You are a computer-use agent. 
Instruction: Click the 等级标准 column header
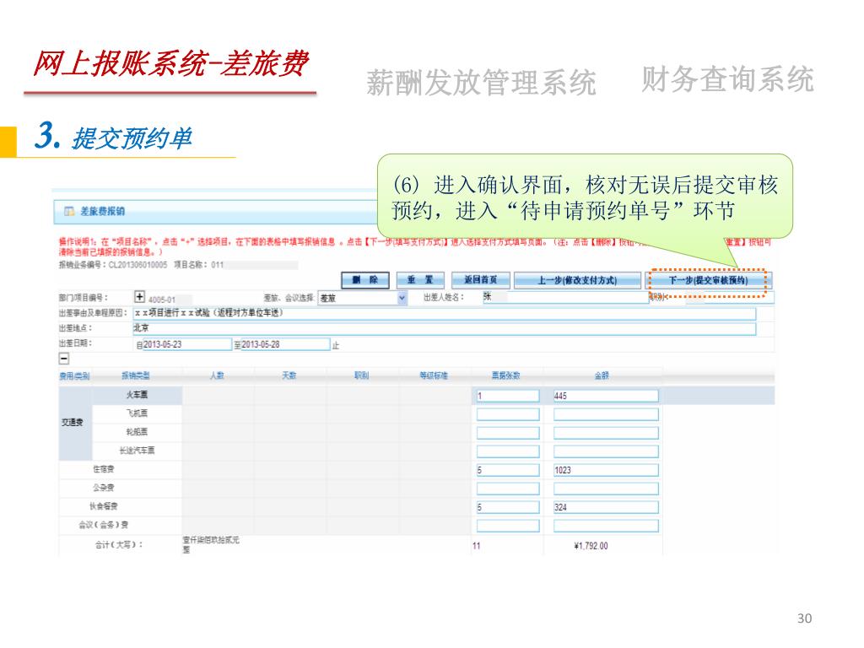click(434, 375)
